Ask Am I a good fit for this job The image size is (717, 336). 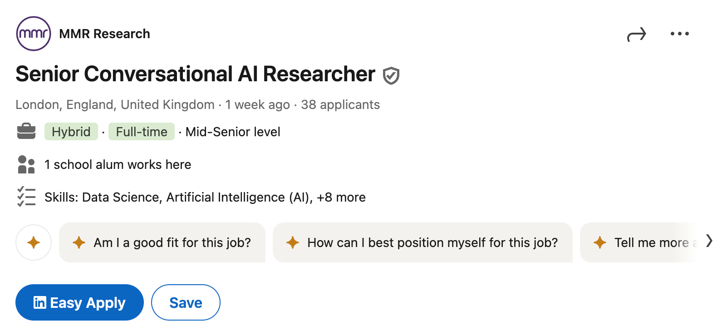[162, 242]
